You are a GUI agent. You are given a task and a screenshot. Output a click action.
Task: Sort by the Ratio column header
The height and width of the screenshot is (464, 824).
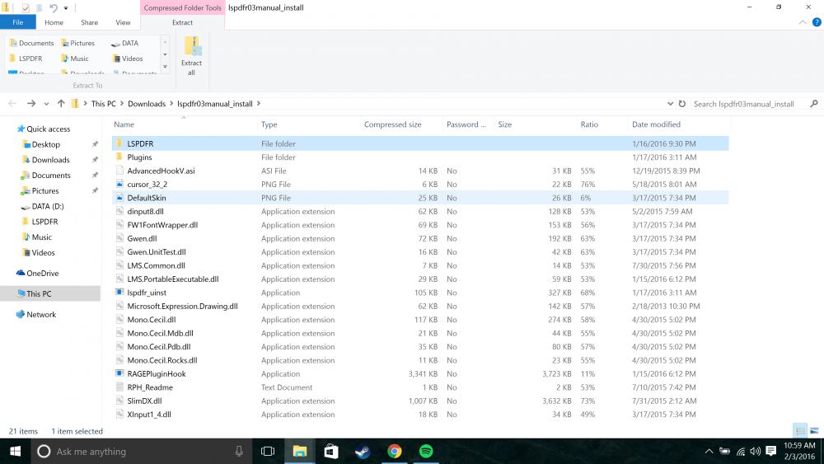(x=589, y=124)
